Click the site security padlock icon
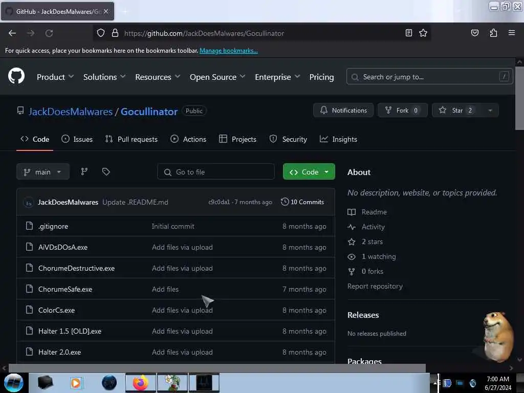This screenshot has width=524, height=393. [x=115, y=33]
